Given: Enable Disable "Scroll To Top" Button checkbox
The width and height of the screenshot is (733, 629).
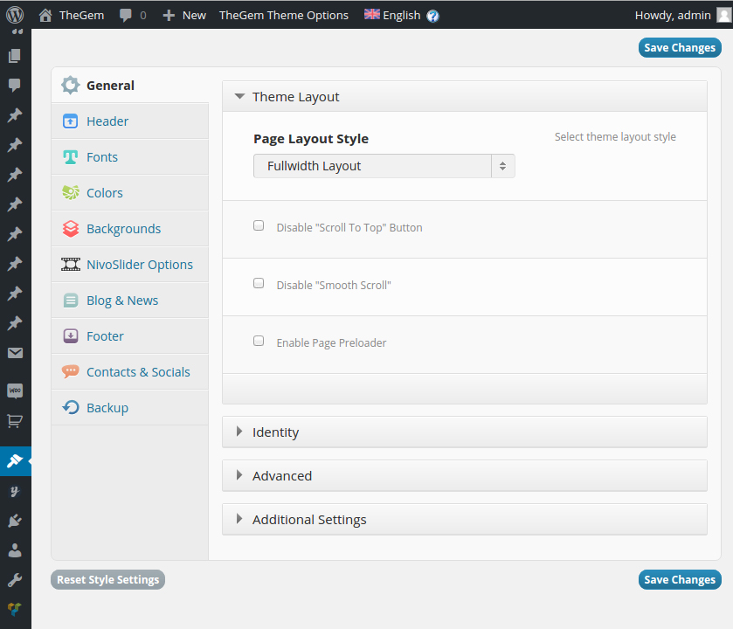Looking at the screenshot, I should tap(259, 225).
